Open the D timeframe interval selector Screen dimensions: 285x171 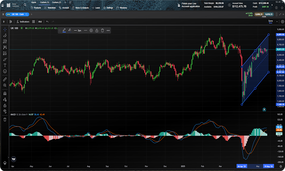point(4,22)
